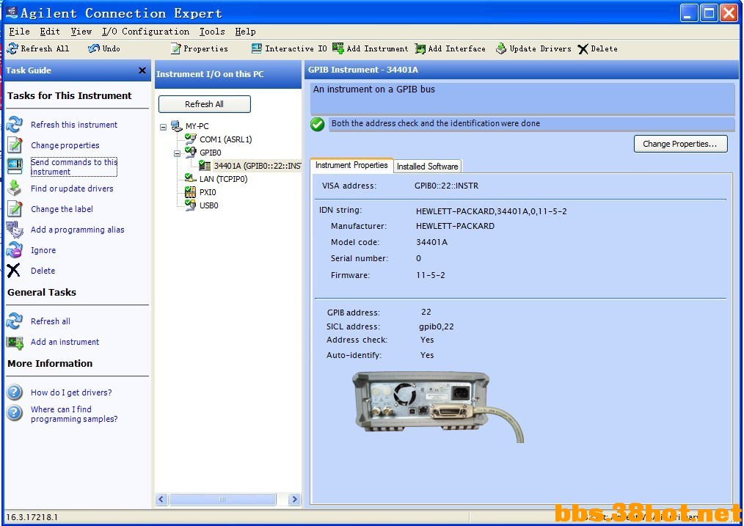Click the help icon for programming samples

pos(15,413)
